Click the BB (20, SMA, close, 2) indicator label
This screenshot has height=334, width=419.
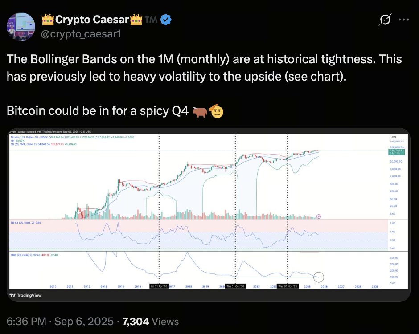point(24,144)
